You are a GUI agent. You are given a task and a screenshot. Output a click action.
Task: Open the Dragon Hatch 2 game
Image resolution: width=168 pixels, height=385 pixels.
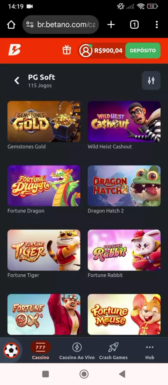[x=124, y=185]
